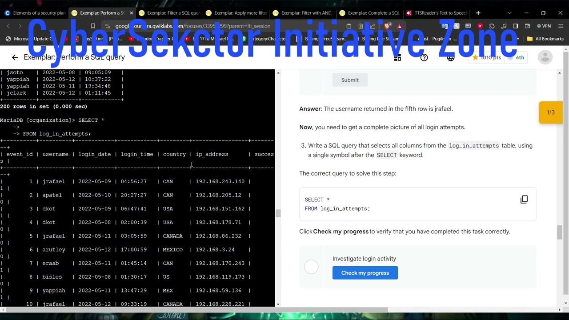Click the red YouTube extension icon
The image size is (569, 320).
(480, 26)
